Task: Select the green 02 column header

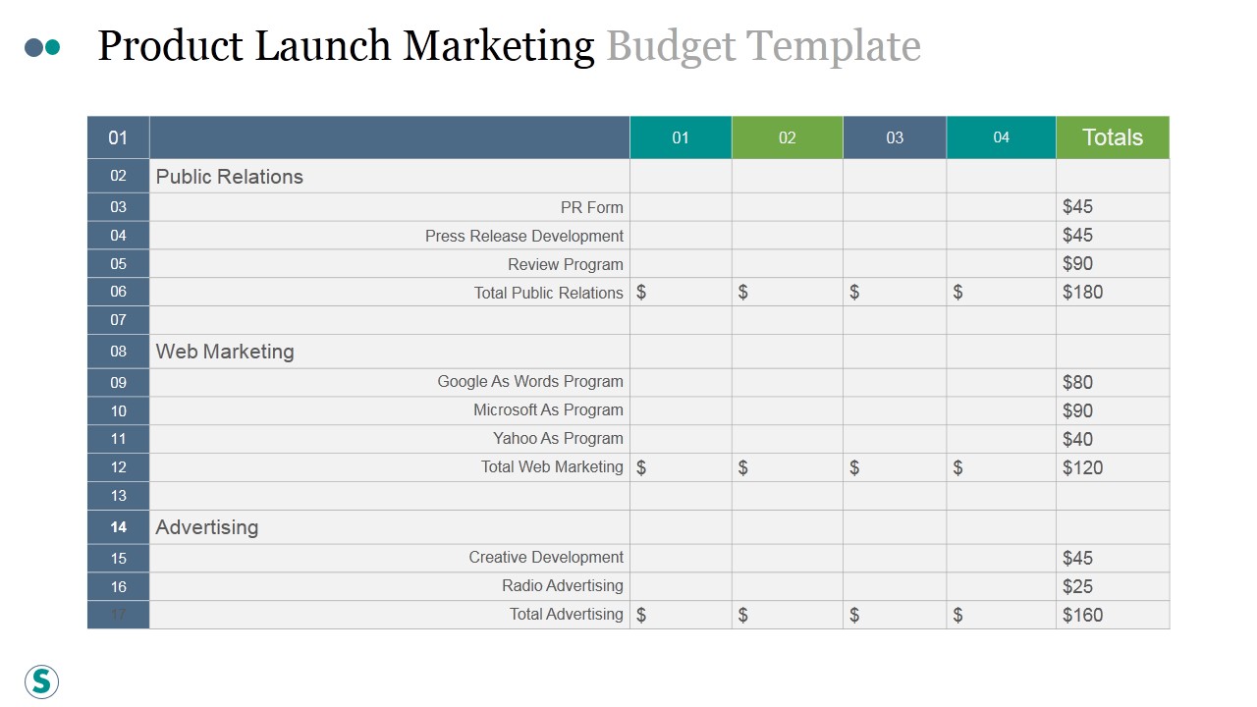Action: [x=788, y=137]
